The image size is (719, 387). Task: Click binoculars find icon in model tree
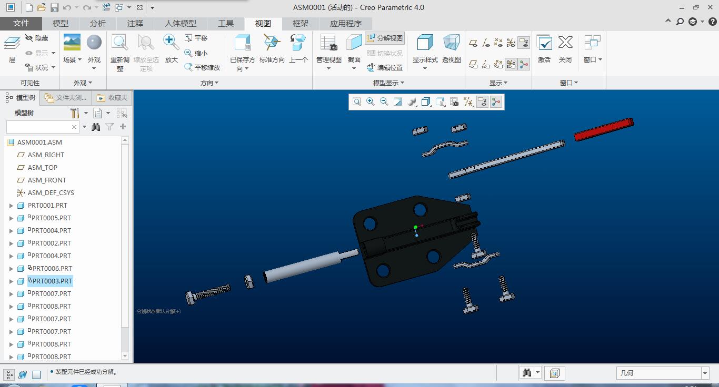96,127
